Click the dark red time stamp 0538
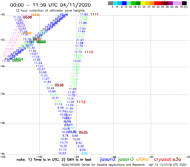This screenshot has height=167, width=190. pyautogui.click(x=27, y=17)
